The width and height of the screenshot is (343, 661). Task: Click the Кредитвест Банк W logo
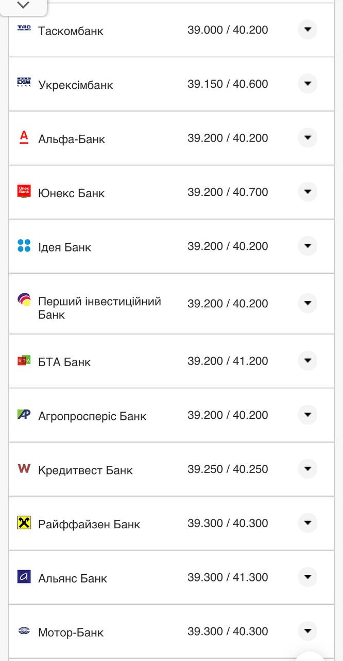[24, 468]
